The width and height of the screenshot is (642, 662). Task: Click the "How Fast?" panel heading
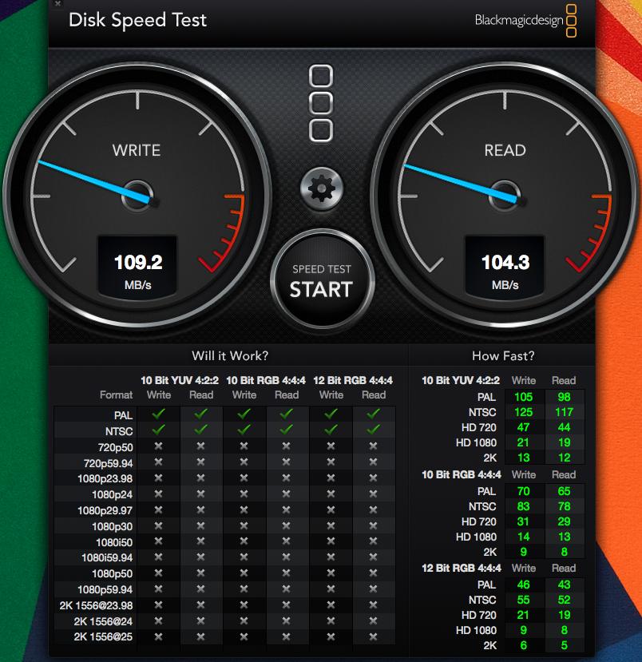click(503, 355)
